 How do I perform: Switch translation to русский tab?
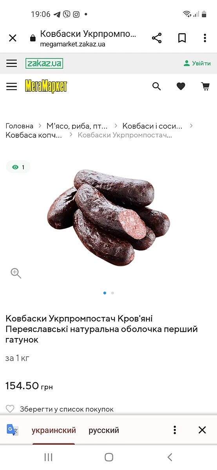click(x=104, y=430)
